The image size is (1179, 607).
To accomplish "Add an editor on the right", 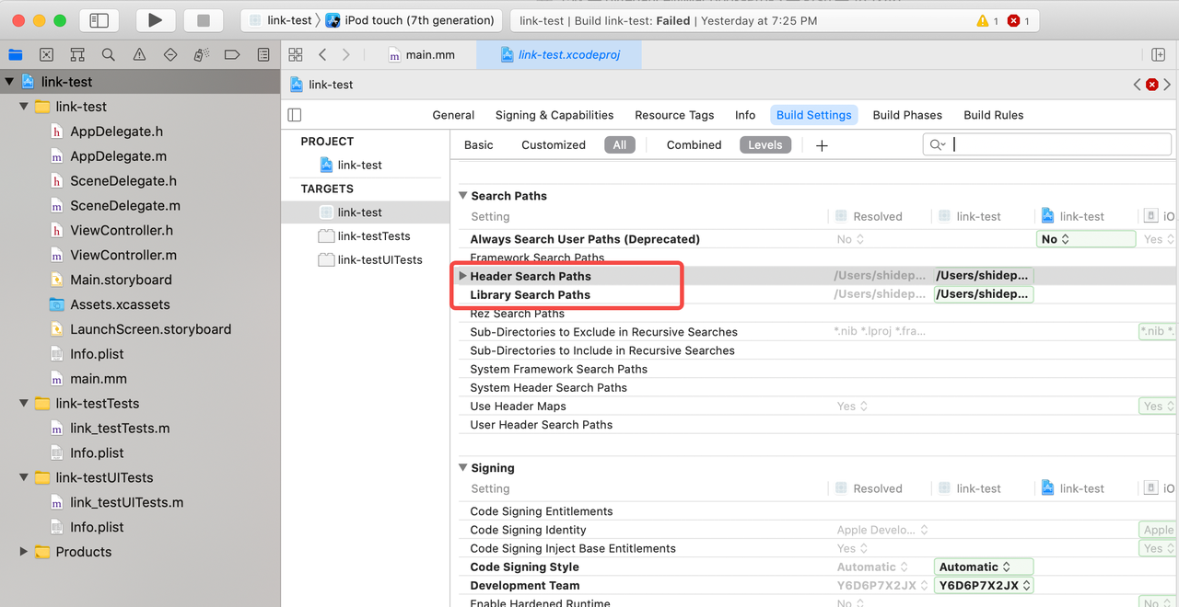I will click(x=1159, y=54).
